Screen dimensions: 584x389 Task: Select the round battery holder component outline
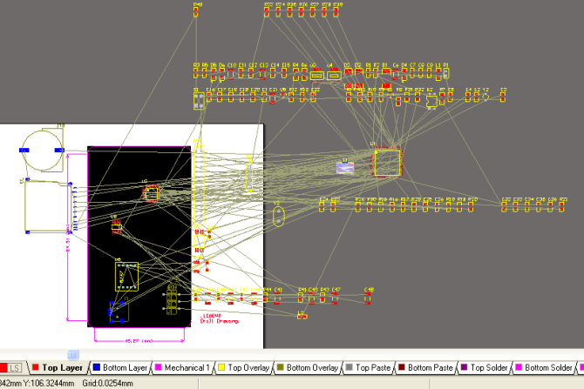pos(43,150)
